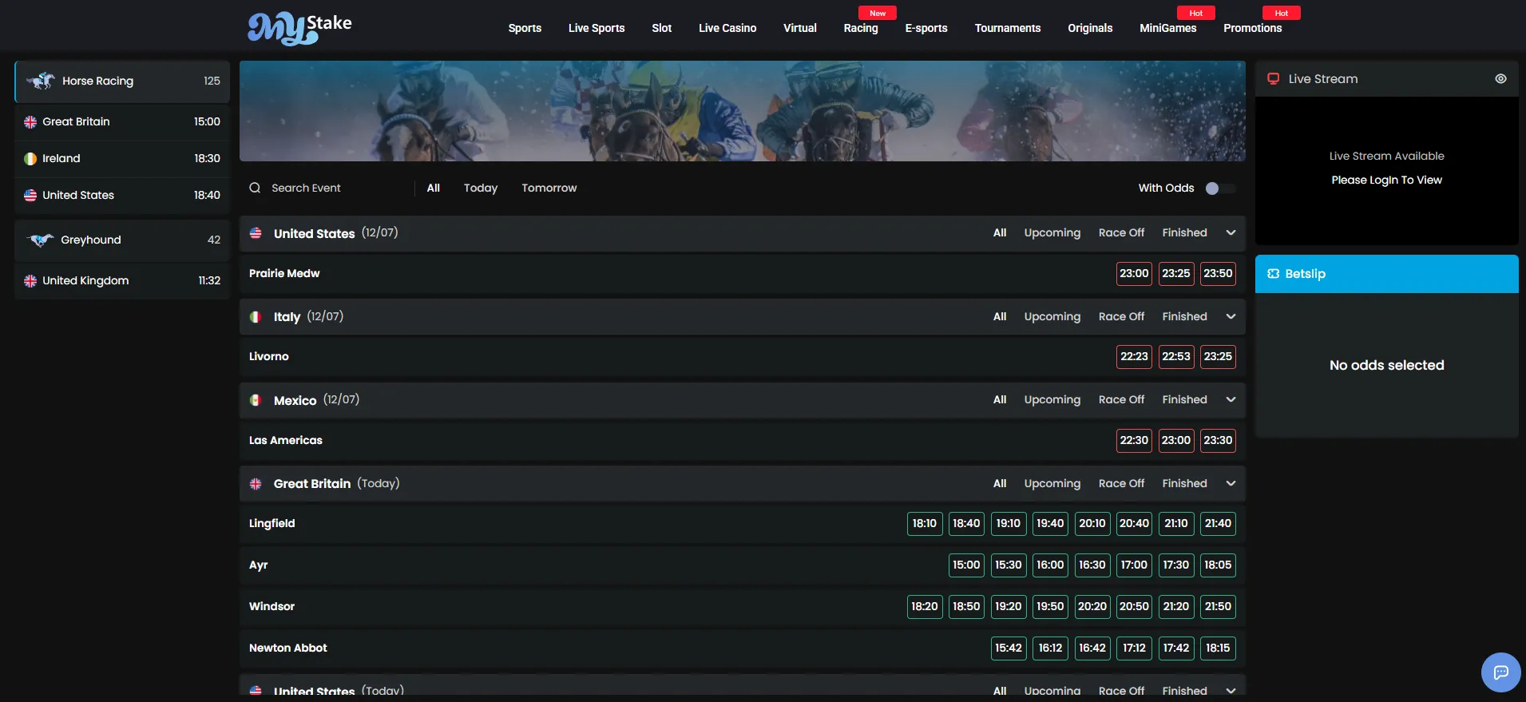1526x702 pixels.
Task: Open MiniGames from the navigation
Action: coord(1167,28)
